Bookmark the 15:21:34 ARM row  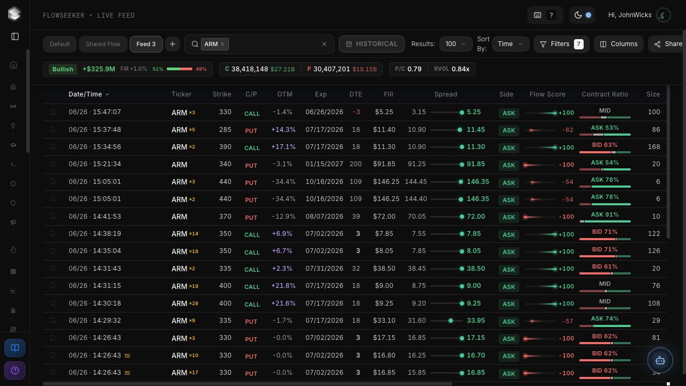[53, 164]
